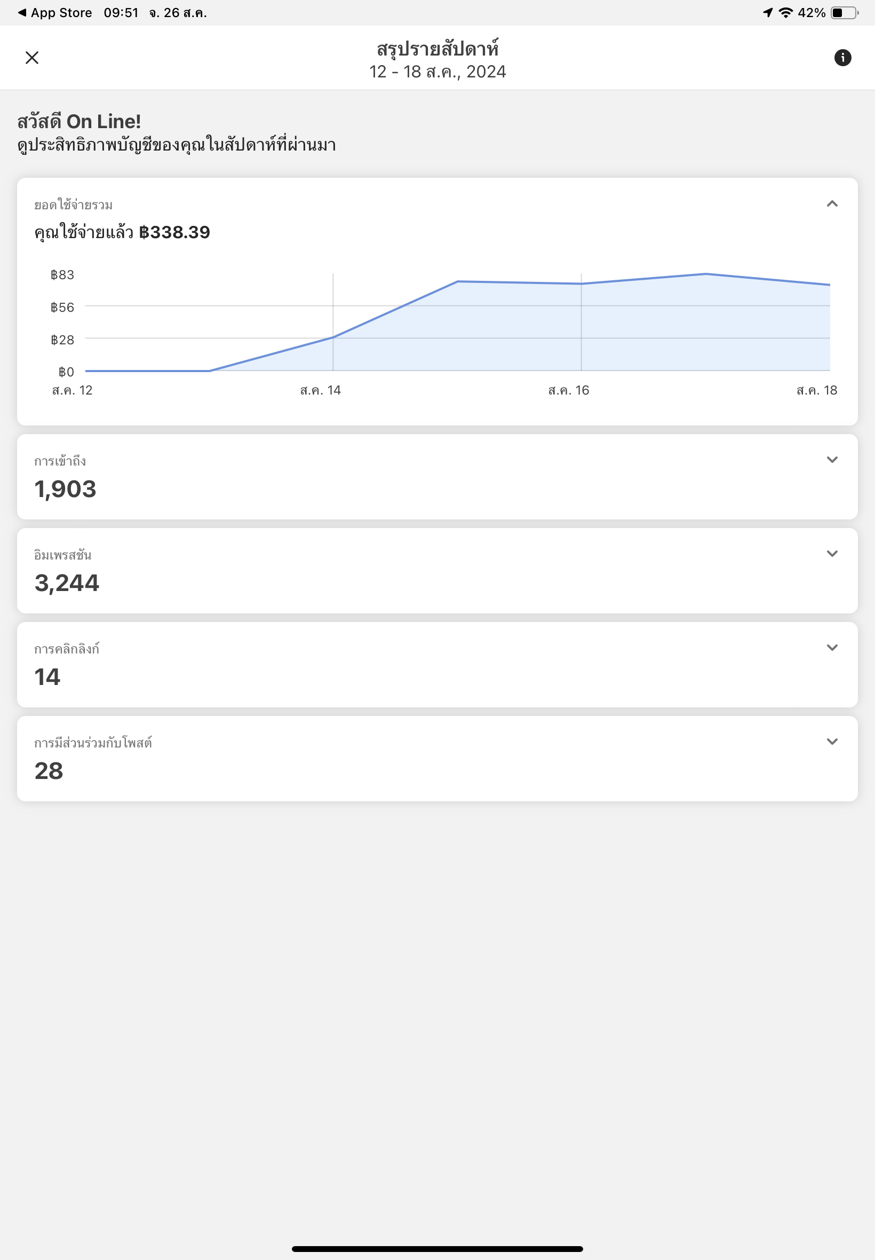Viewport: 875px width, 1260px height.
Task: Expand the การมีส่วนร่วมกับโพสต์ card chevron
Action: pos(832,741)
